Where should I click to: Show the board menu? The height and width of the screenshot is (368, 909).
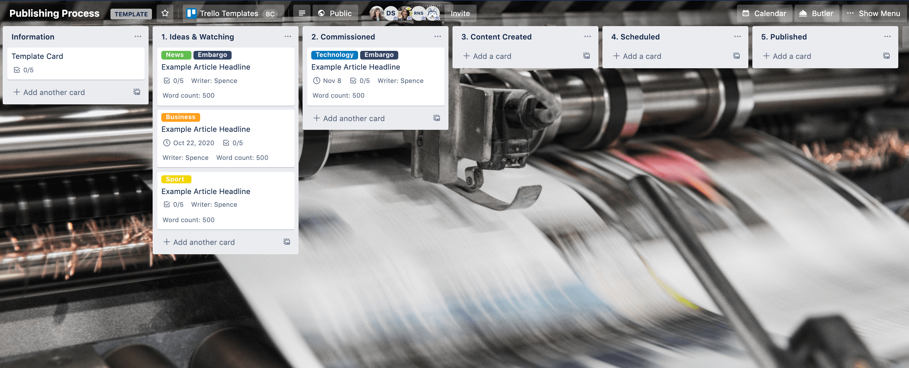874,13
